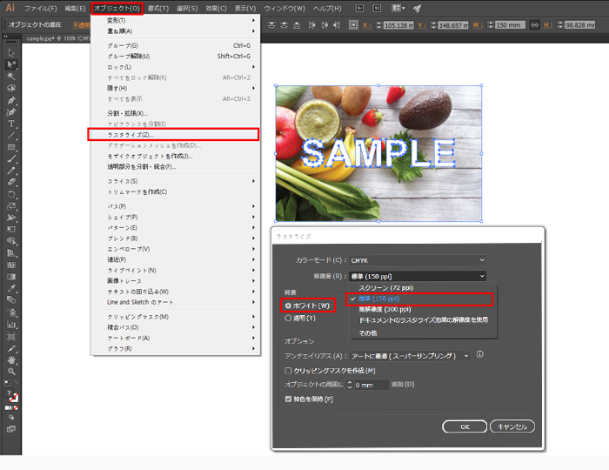Enable クリッピングマスクを作成 checkbox

tap(289, 370)
